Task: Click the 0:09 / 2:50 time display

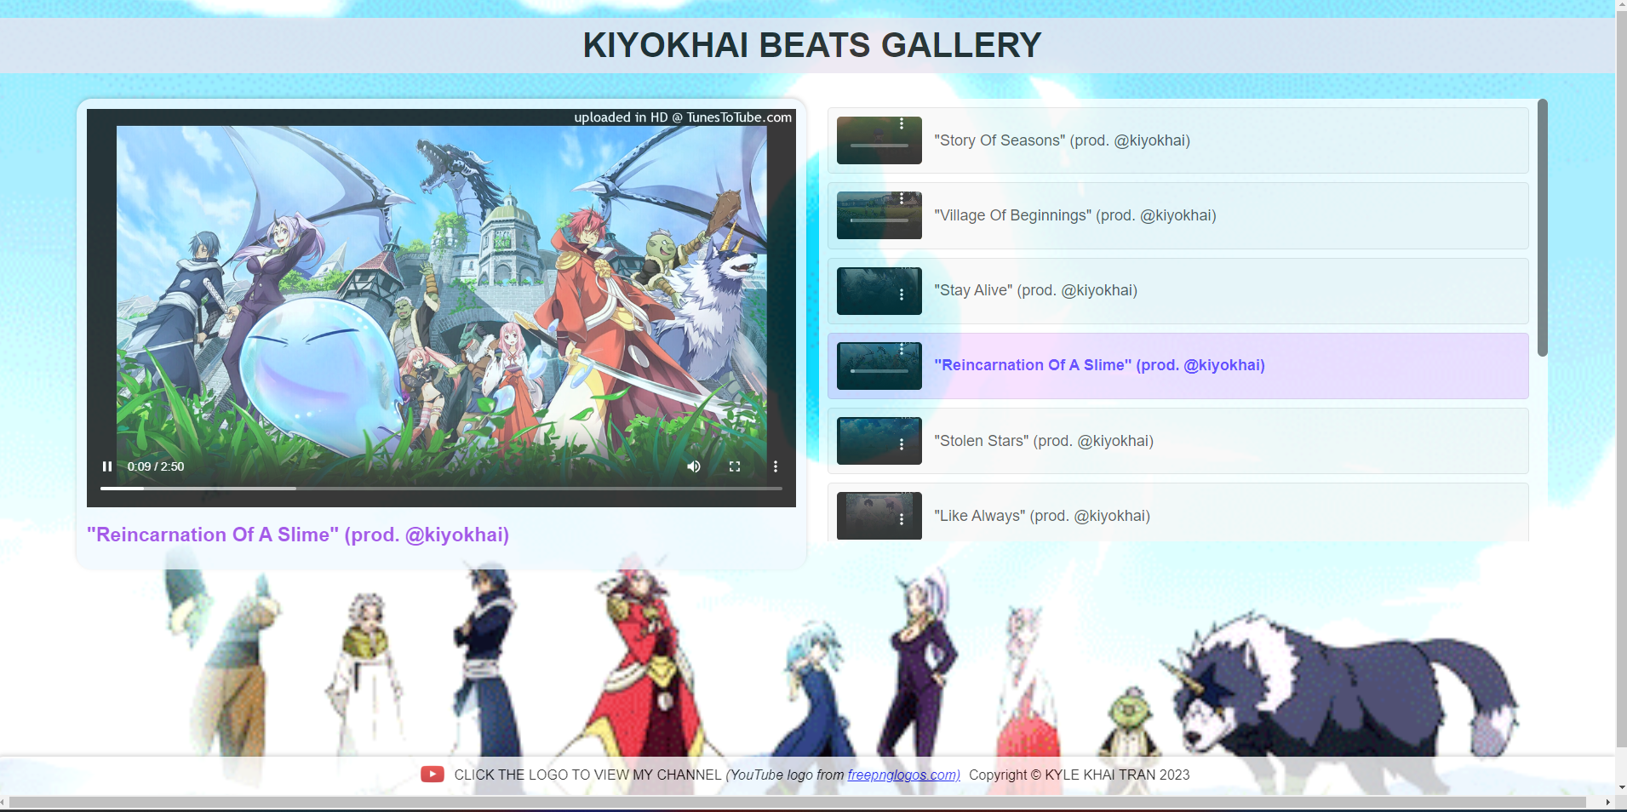Action: click(156, 466)
